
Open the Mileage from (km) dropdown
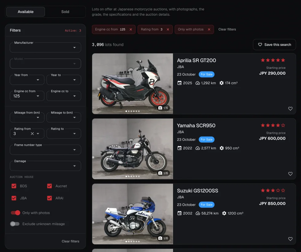point(27,117)
